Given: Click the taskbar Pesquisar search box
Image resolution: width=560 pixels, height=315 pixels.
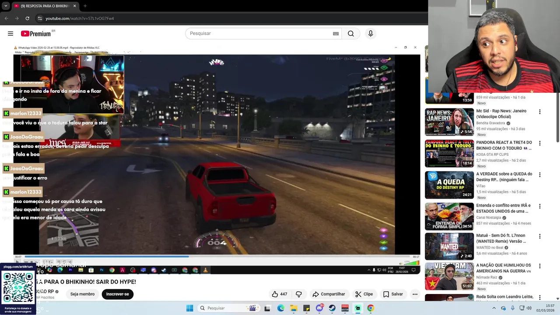Looking at the screenshot, I should 229,308.
